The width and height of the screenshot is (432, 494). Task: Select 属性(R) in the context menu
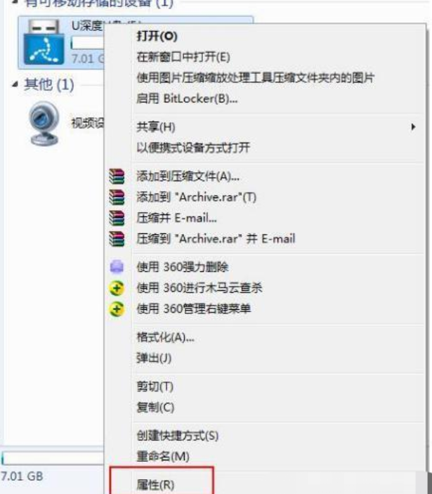(155, 485)
